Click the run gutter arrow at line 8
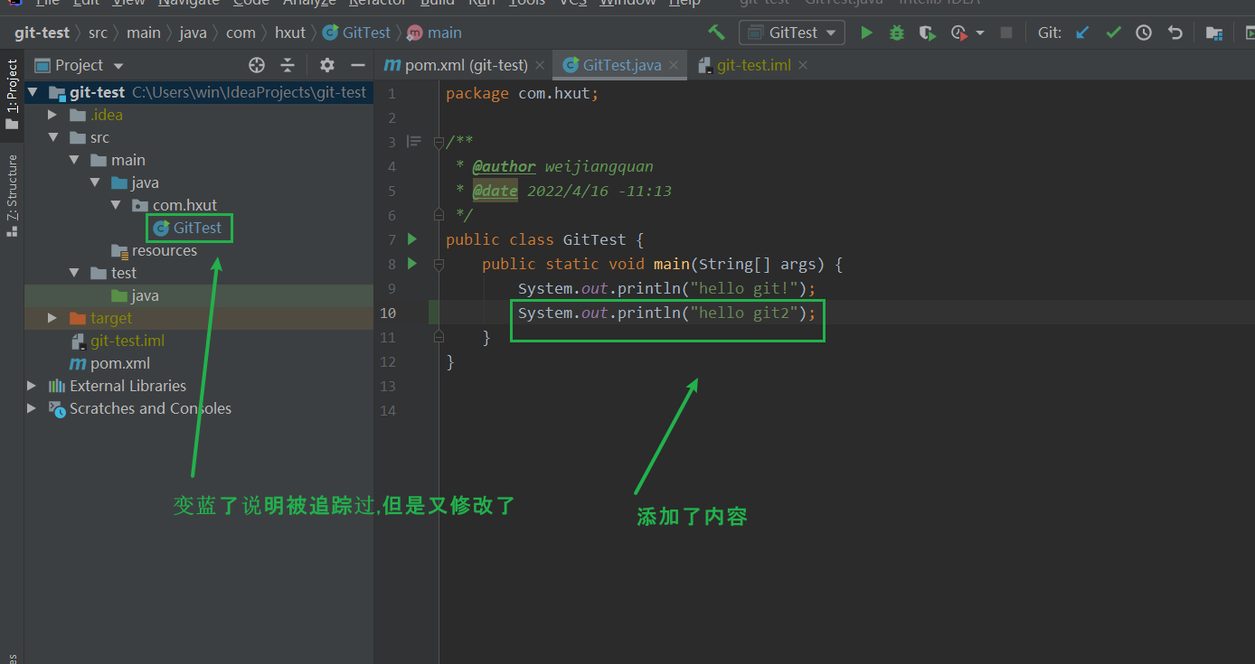Viewport: 1255px width, 664px height. 412,264
